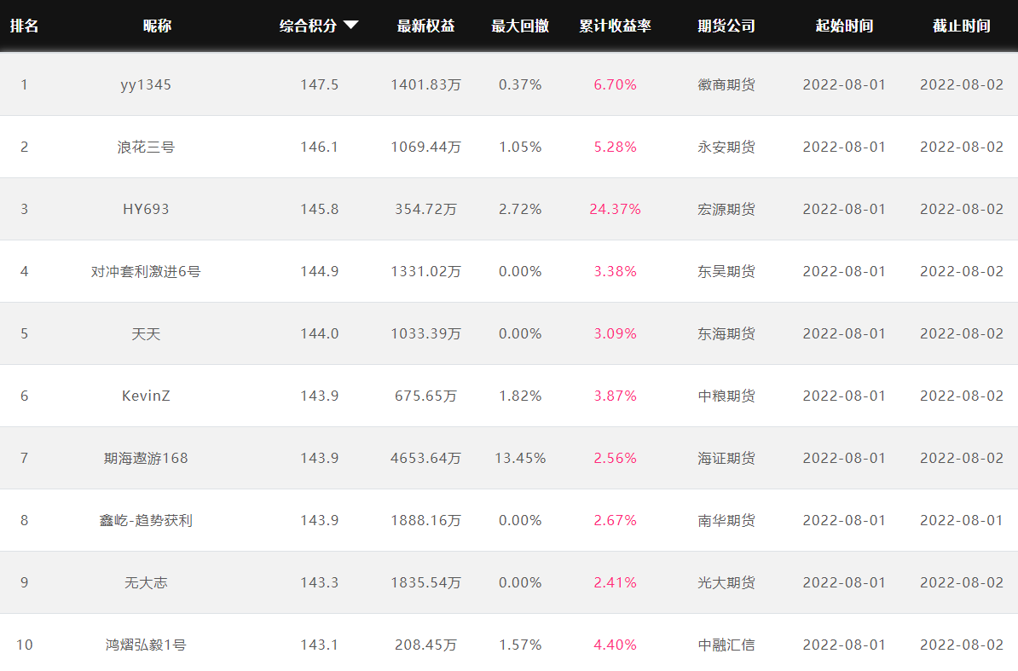Viewport: 1018px width, 671px height.
Task: Click equity value 675.65万
Action: pyautogui.click(x=426, y=396)
